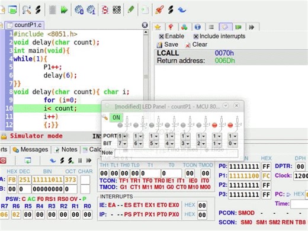Click Save in subprogram call monitor
The width and height of the screenshot is (308, 231).
pos(168,44)
